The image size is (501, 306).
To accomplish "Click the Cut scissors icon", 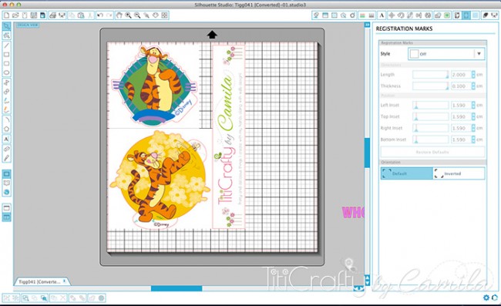I will [90, 15].
